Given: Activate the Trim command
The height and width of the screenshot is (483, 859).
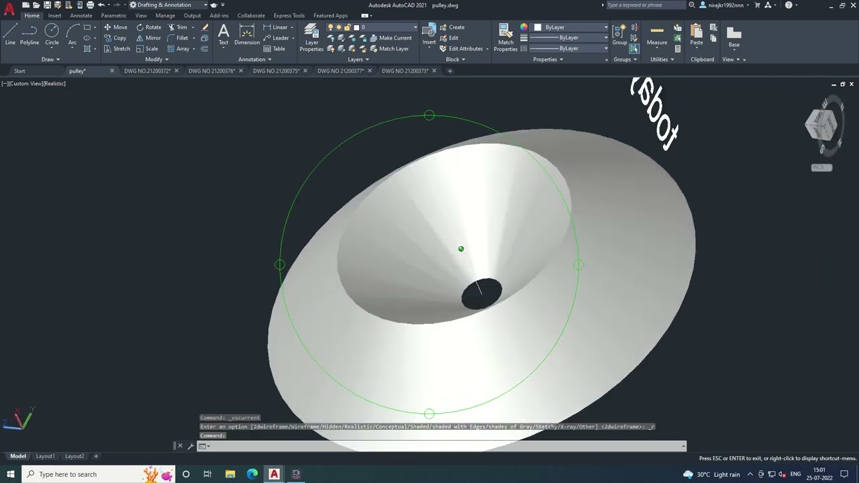Looking at the screenshot, I should click(177, 28).
